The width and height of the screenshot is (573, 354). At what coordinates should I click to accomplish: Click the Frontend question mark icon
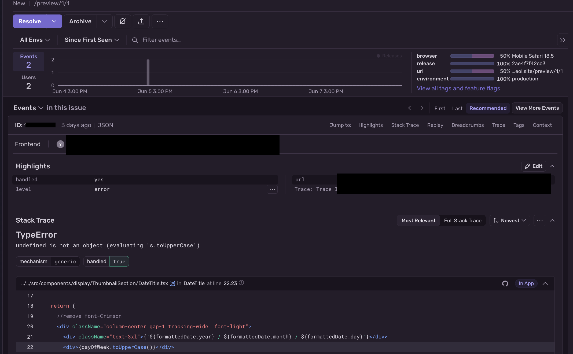60,144
